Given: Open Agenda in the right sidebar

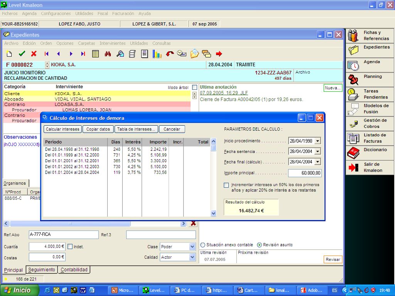Looking at the screenshot, I should pos(370,65).
